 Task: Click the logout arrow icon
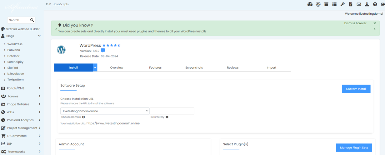383,4
